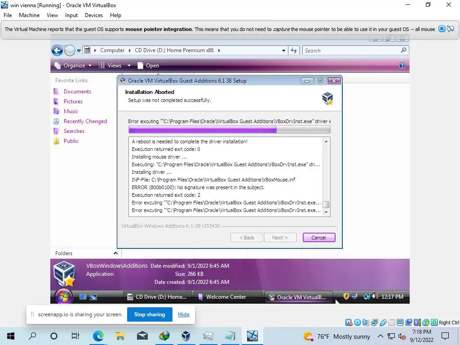Click Stop sharing button
The height and width of the screenshot is (345, 460).
click(150, 314)
